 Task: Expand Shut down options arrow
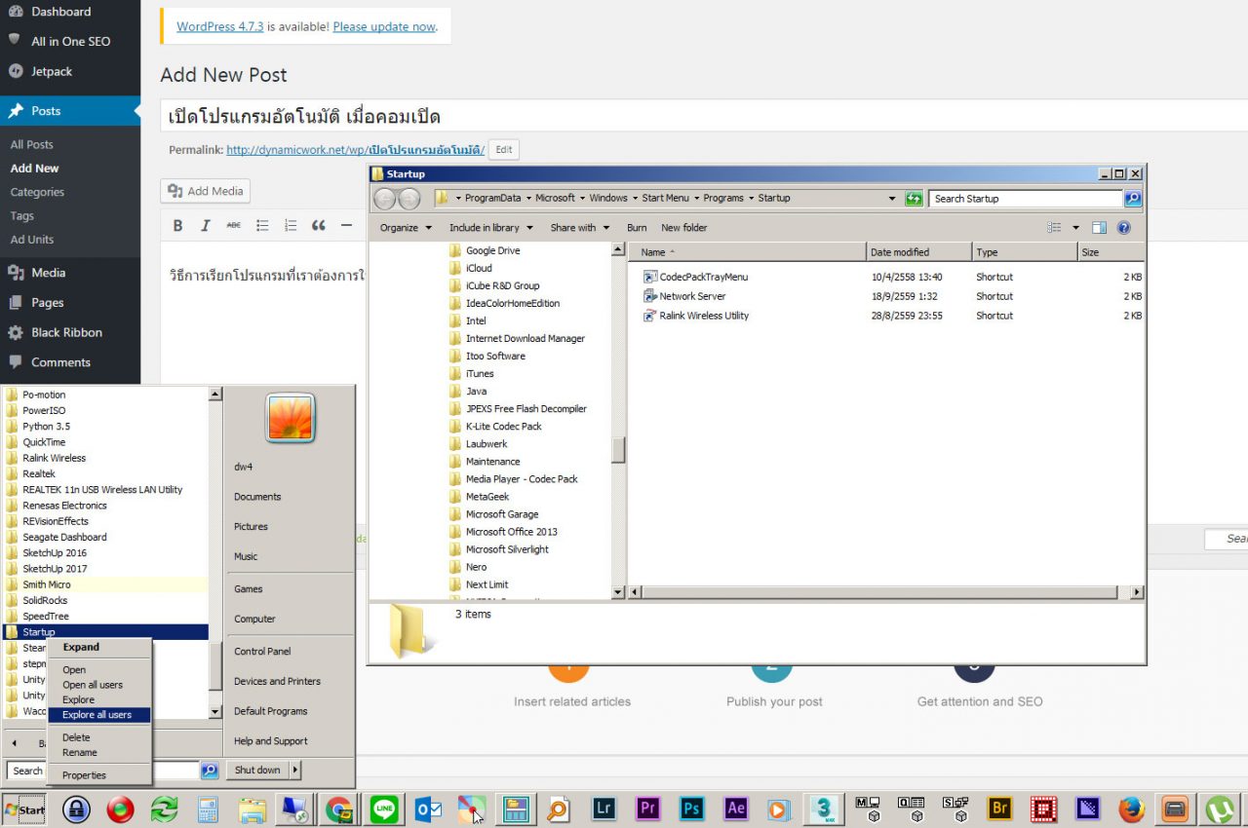295,770
